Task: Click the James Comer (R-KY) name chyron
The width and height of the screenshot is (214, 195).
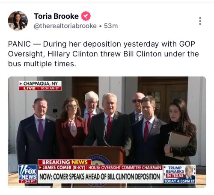Action: pyautogui.click(x=62, y=168)
